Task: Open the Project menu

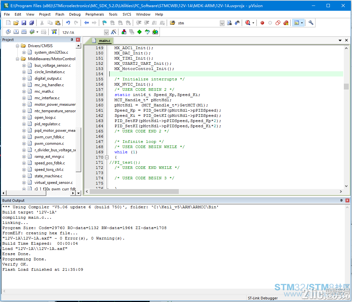Action: [x=45, y=14]
